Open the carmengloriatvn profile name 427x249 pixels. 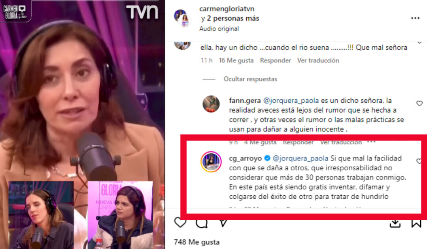coord(227,9)
